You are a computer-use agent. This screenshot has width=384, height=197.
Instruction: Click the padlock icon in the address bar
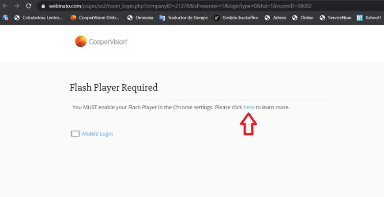pos(43,6)
